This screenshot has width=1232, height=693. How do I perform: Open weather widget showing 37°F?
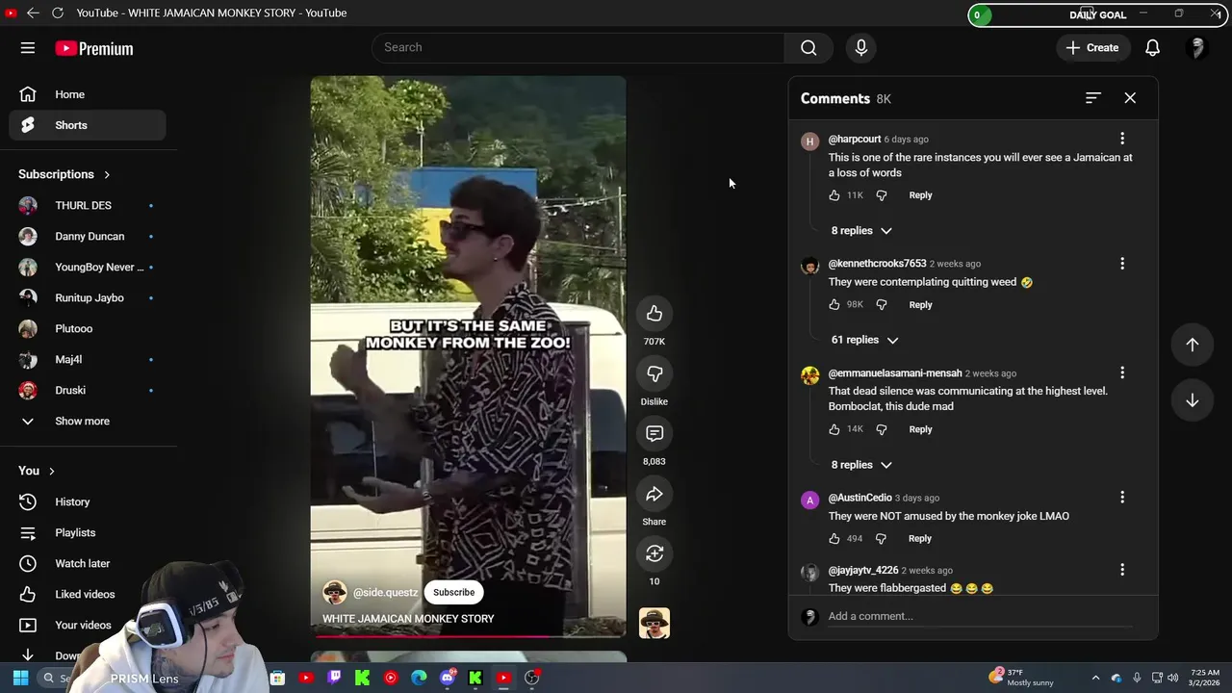(1022, 678)
